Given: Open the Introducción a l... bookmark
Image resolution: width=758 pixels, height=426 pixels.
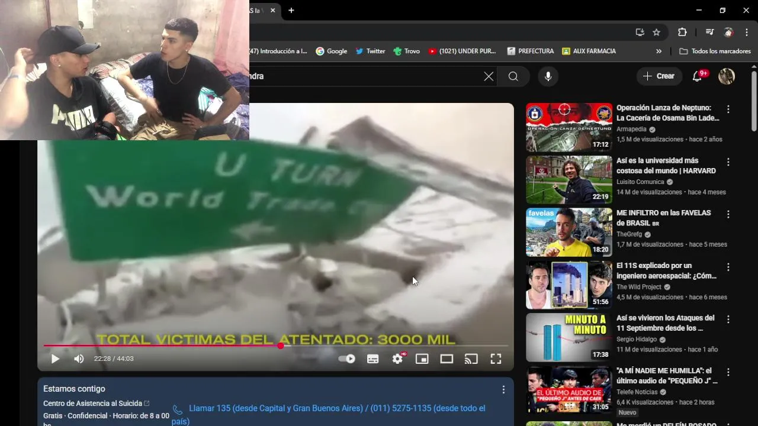Looking at the screenshot, I should [x=278, y=51].
